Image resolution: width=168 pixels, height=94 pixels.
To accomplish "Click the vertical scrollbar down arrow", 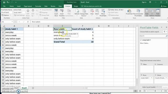I will point(137,86).
